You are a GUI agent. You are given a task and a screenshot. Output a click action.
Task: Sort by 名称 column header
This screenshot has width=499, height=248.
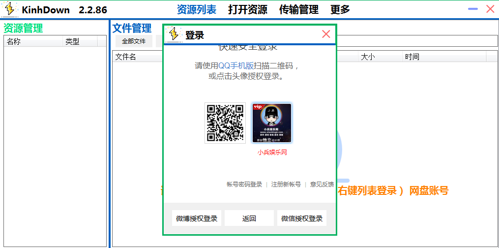(x=33, y=41)
